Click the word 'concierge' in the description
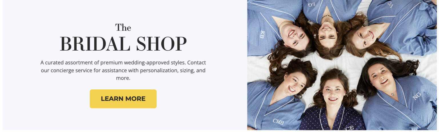Image resolution: width=439 pixels, height=132 pixels. pyautogui.click(x=62, y=70)
